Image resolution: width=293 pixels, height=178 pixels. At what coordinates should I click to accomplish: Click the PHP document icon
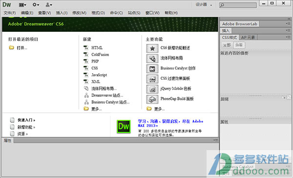pyautogui.click(x=86, y=61)
